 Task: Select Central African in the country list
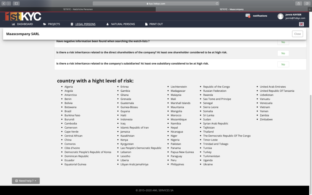(x=73, y=136)
